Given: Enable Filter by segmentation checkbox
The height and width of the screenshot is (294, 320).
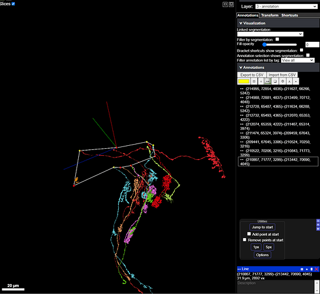Looking at the screenshot, I should click(x=277, y=39).
